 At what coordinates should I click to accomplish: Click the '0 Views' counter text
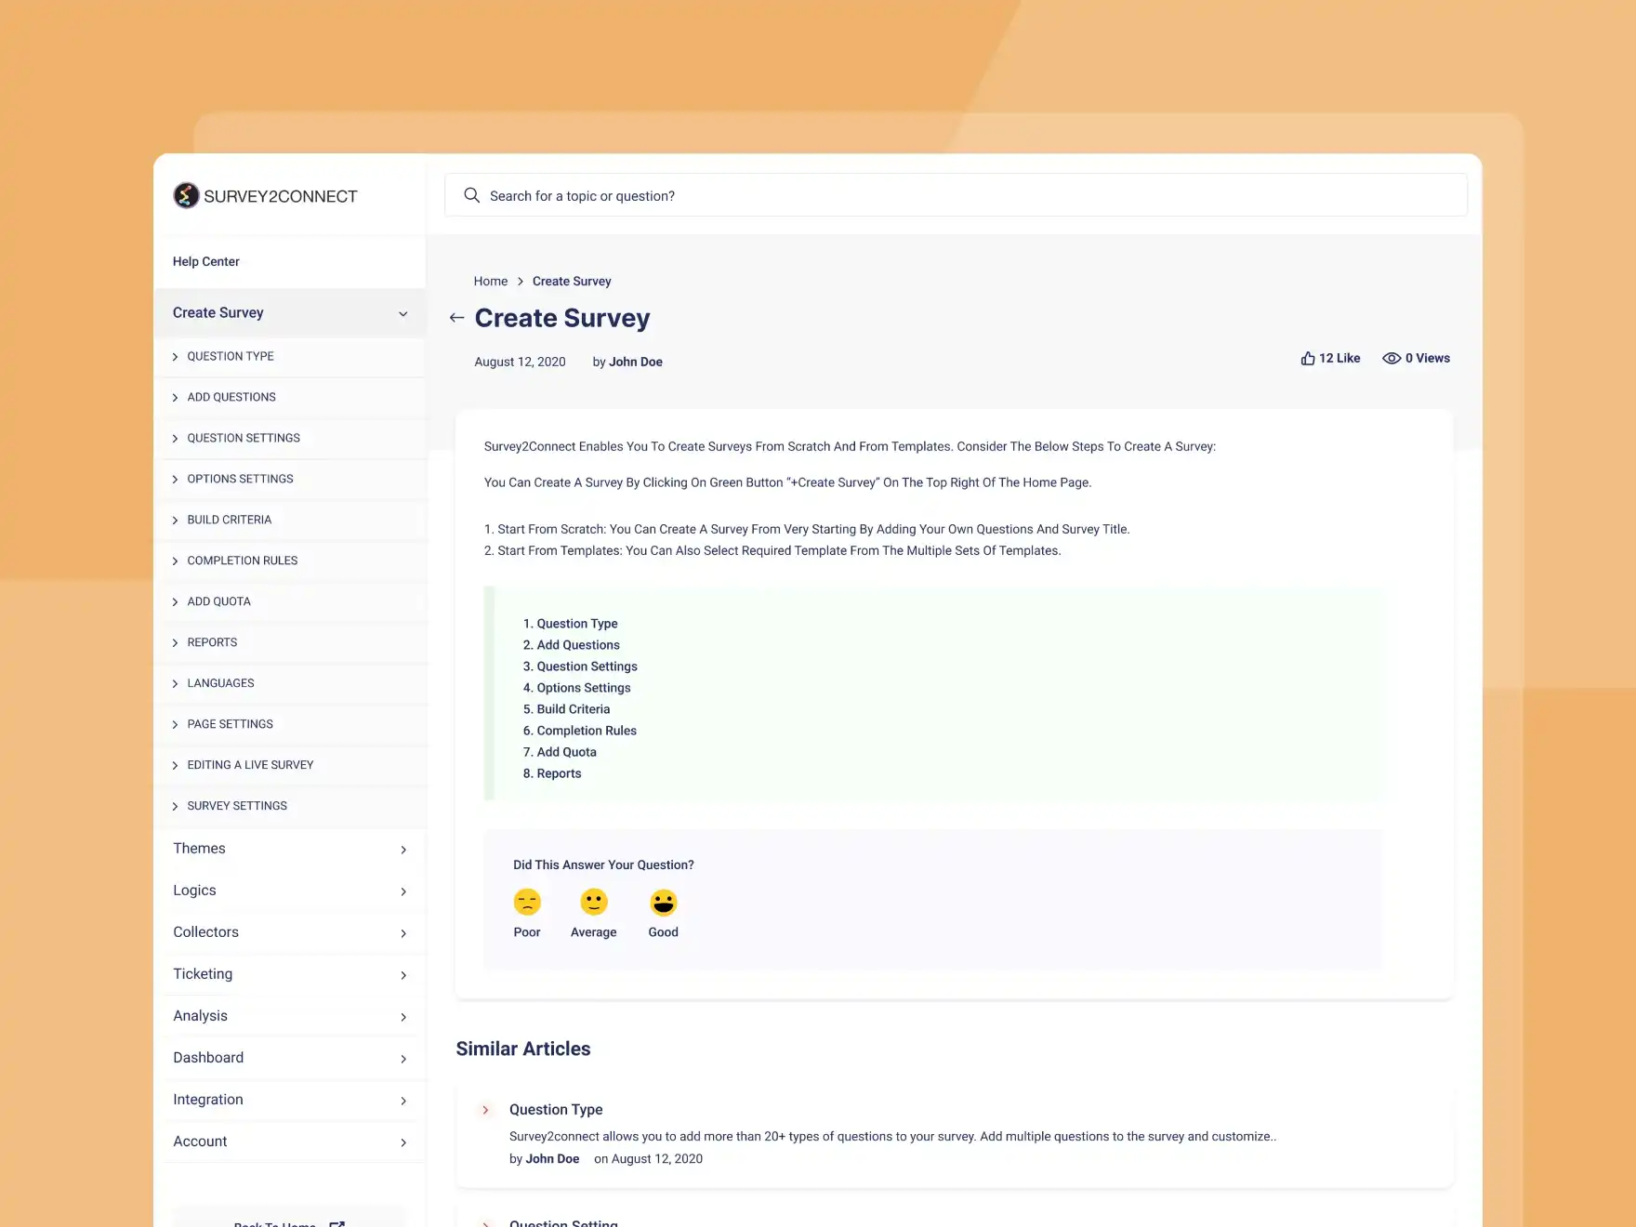tap(1428, 358)
